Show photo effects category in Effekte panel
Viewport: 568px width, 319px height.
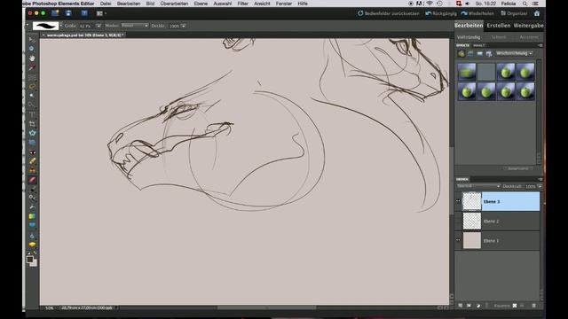[479, 53]
